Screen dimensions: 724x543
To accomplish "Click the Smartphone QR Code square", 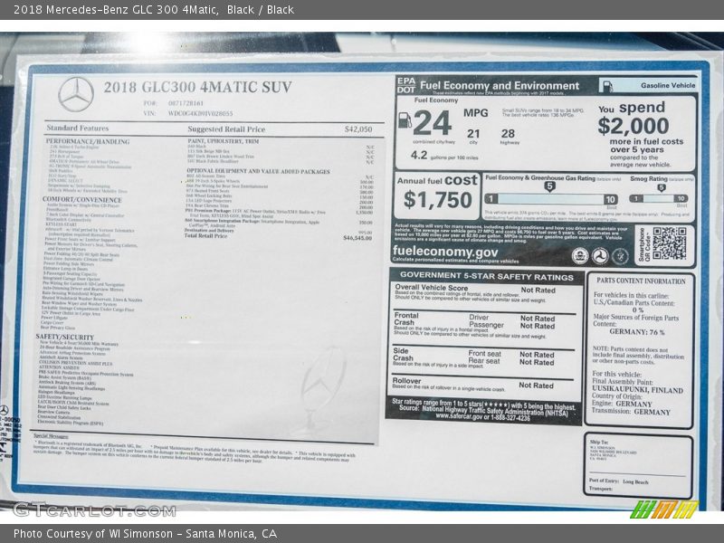I will pyautogui.click(x=669, y=243).
